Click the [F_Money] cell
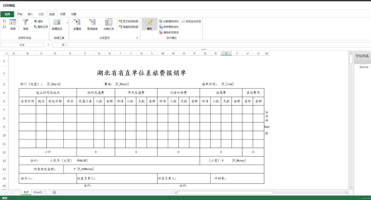The image size is (371, 200). pyautogui.click(x=239, y=160)
